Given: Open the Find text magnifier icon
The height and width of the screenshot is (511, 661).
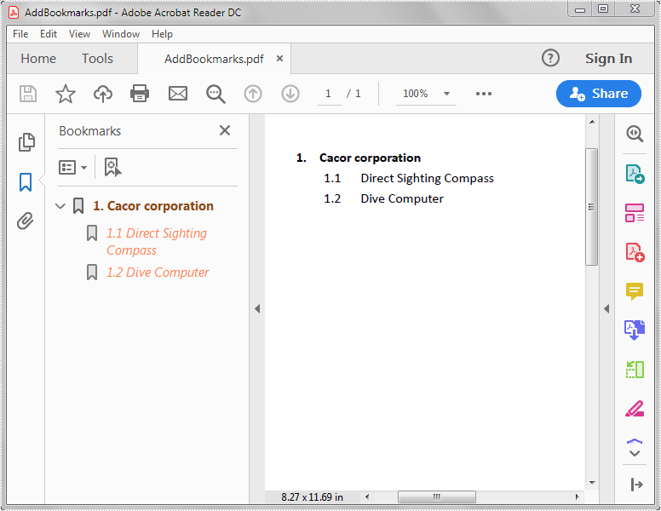Looking at the screenshot, I should point(216,94).
